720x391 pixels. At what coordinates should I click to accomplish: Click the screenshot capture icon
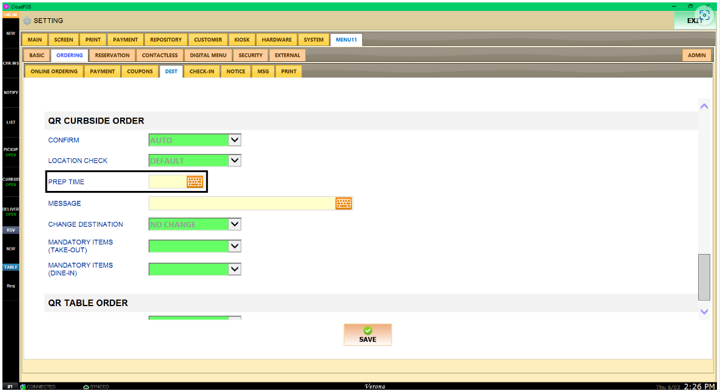[x=704, y=16]
